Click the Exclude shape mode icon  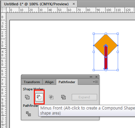[63, 97]
